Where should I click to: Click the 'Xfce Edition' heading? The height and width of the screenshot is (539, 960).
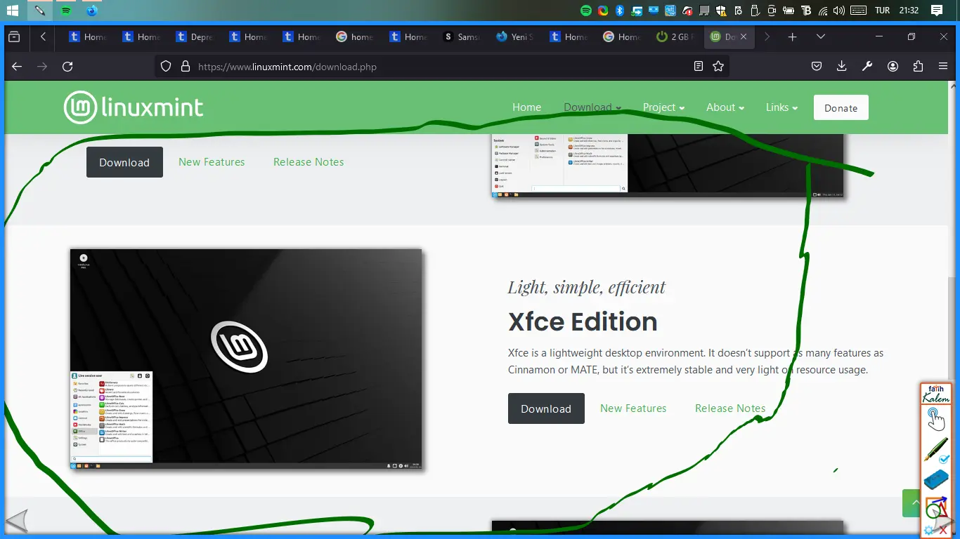pyautogui.click(x=583, y=322)
